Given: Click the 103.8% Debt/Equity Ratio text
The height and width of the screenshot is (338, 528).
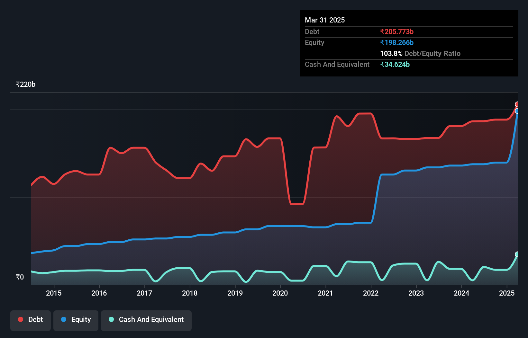Looking at the screenshot, I should [420, 53].
